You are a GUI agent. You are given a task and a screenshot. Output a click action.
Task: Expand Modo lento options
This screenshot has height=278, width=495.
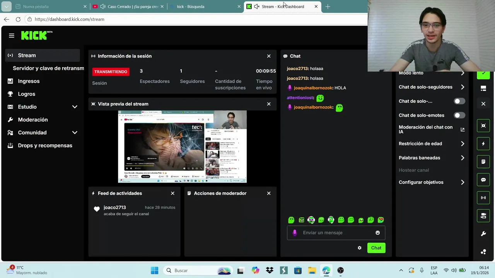pos(463,73)
